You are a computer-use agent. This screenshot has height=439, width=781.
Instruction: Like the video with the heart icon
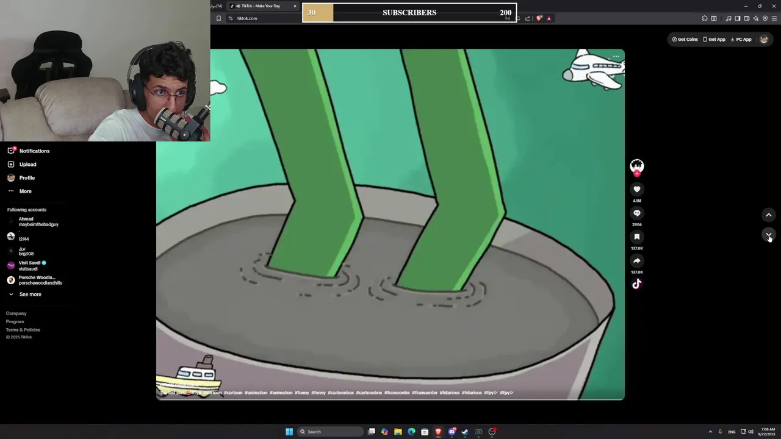click(x=636, y=190)
